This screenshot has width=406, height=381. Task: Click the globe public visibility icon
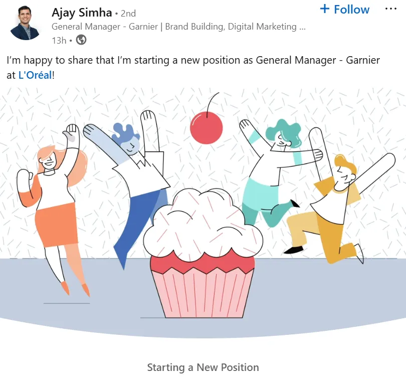point(81,40)
